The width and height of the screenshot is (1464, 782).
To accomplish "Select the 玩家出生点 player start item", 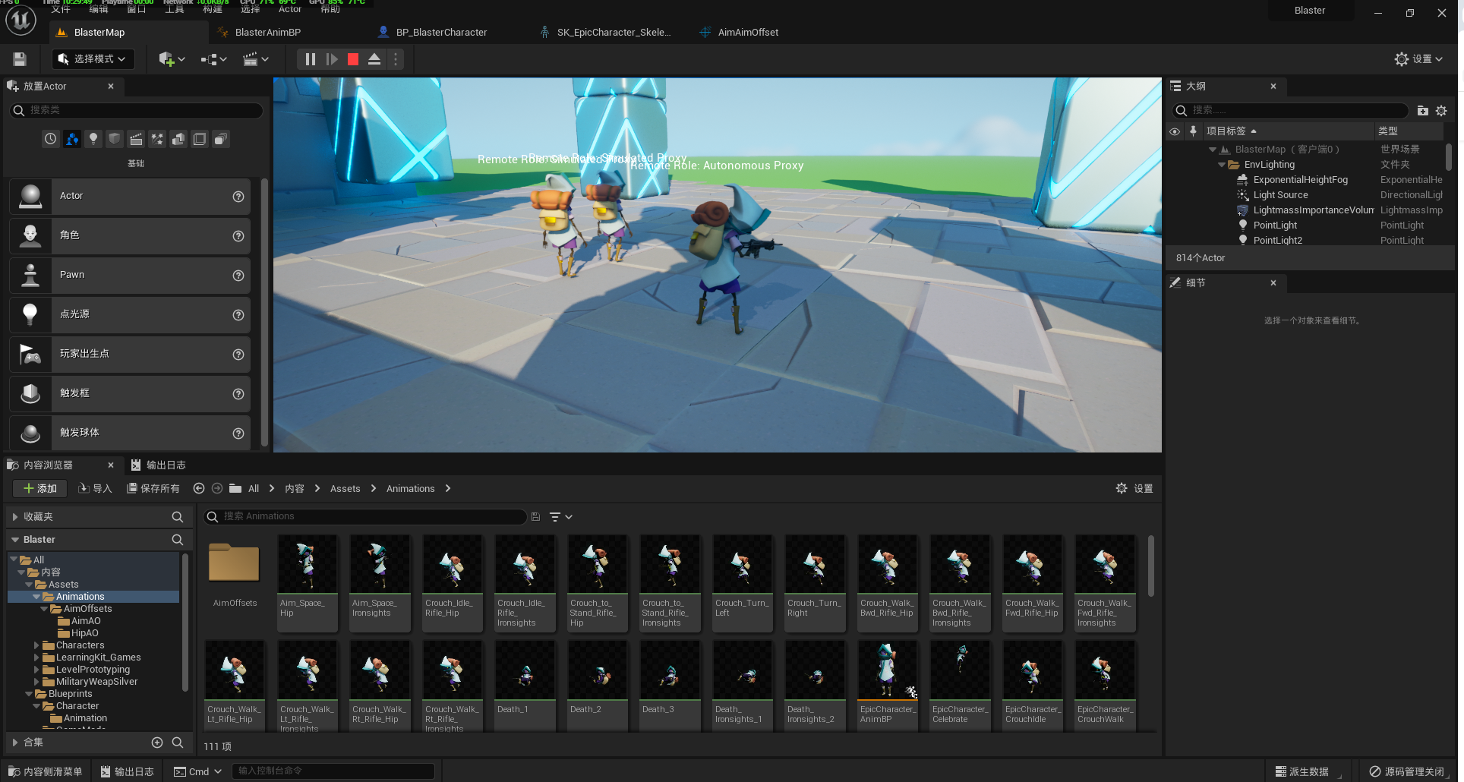I will click(130, 354).
